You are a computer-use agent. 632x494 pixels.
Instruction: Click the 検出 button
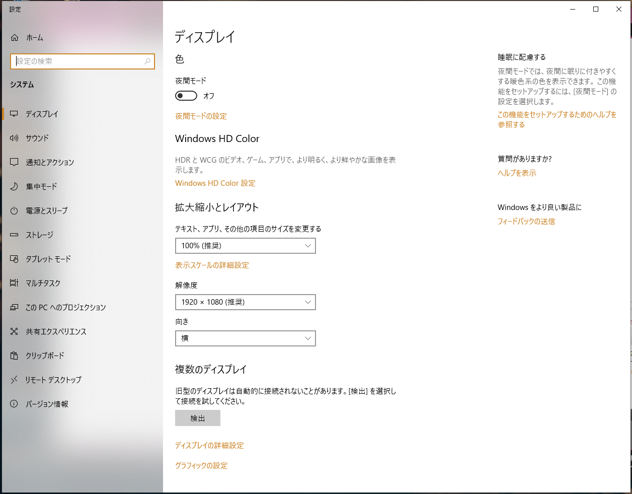[198, 418]
